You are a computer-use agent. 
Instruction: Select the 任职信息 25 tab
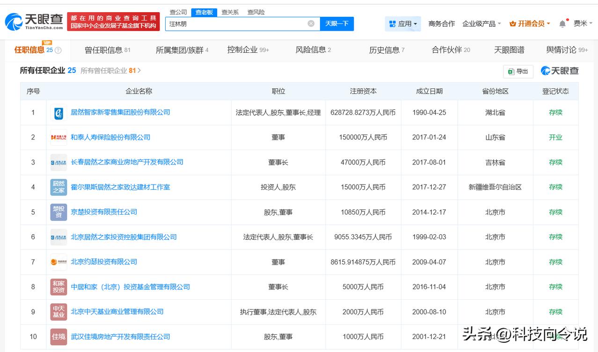click(37, 50)
